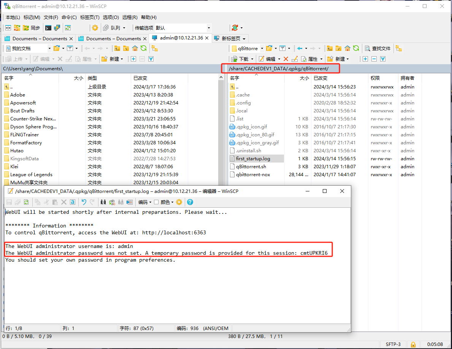Open the 本地(L) menu

(13, 17)
